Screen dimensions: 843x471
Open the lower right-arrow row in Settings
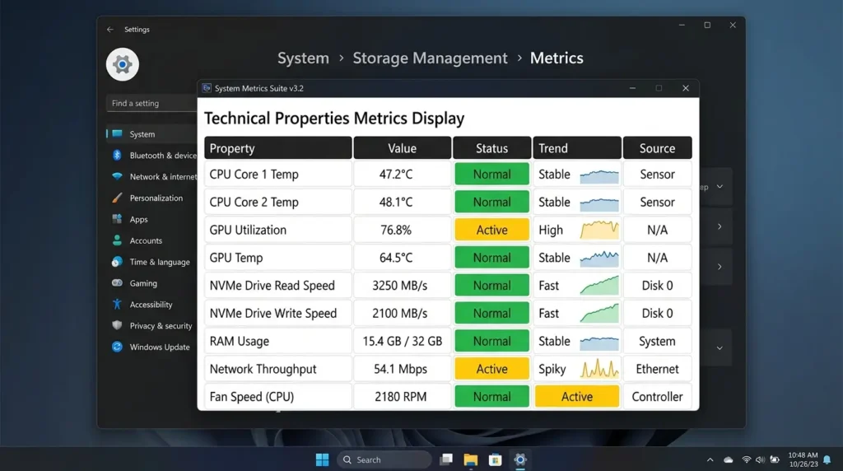720,267
